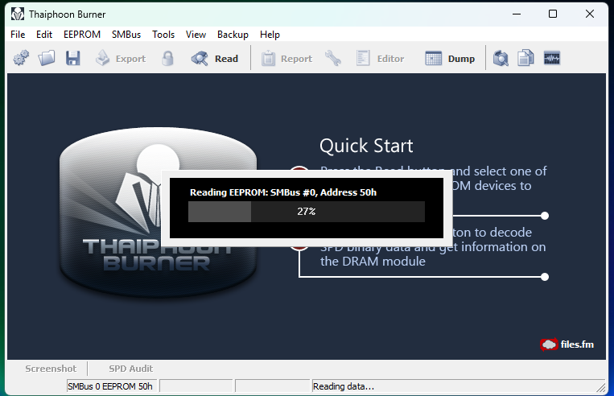Click the memory chip waveform icon
Viewport: 614px width, 396px height.
pos(552,59)
